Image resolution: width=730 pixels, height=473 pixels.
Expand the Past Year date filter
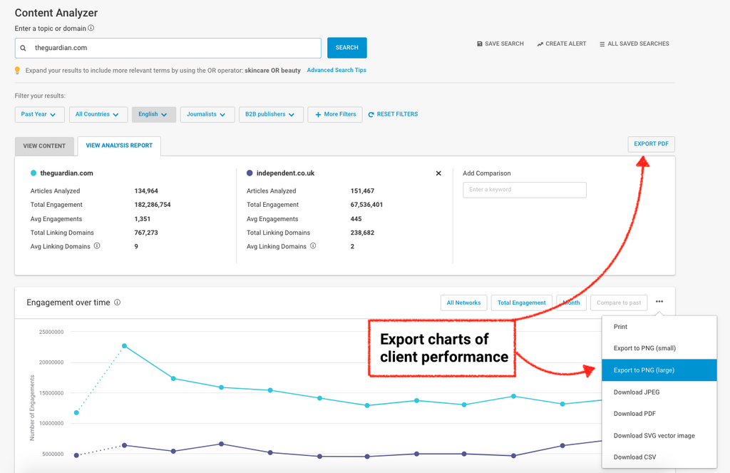click(x=39, y=114)
